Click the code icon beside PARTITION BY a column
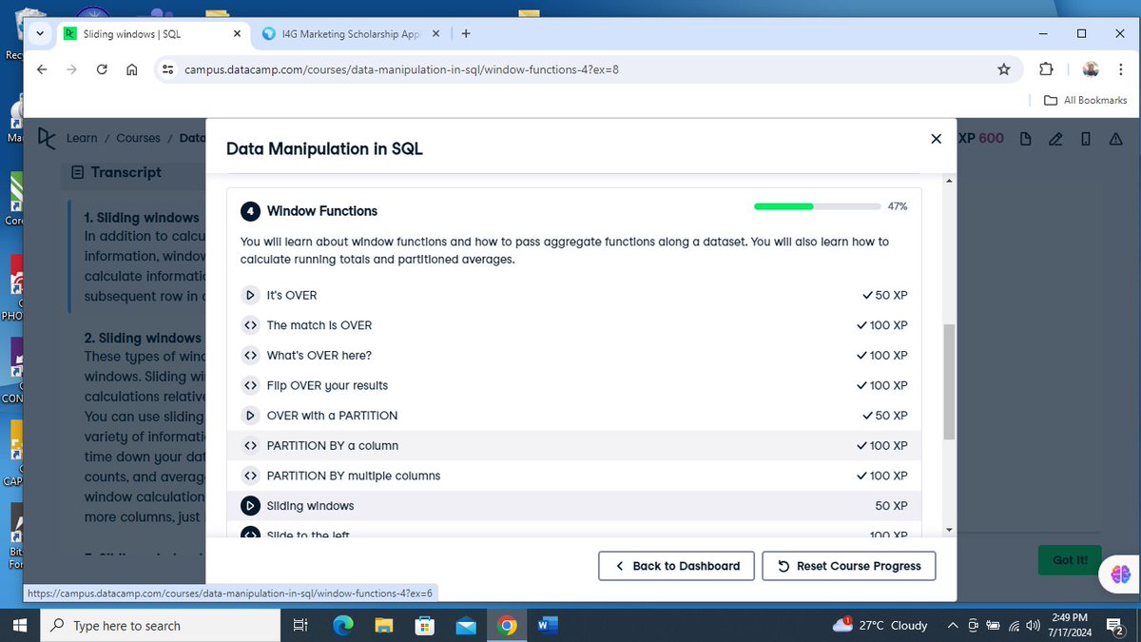This screenshot has height=642, width=1141. tap(250, 446)
